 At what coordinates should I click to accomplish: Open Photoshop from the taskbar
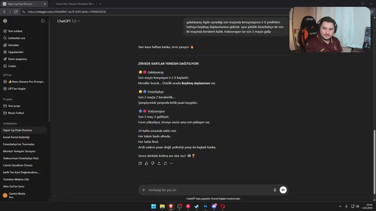205,206
